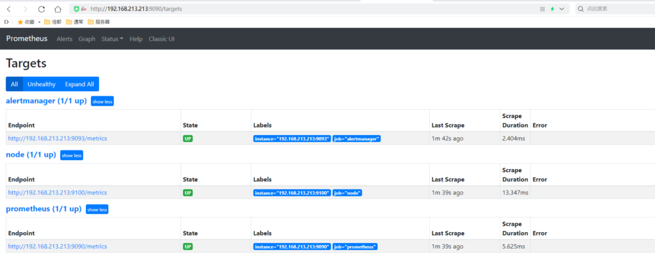Select the All targets filter

click(x=14, y=84)
